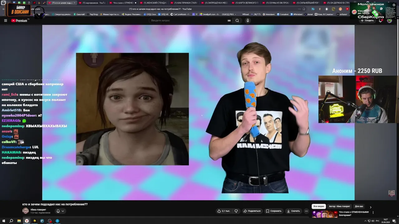Image resolution: width=399 pixels, height=224 pixels.
Task: Click the Сохранить button
Action: pyautogui.click(x=274, y=211)
